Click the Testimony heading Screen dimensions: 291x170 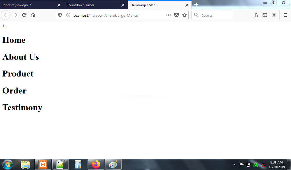pos(22,107)
